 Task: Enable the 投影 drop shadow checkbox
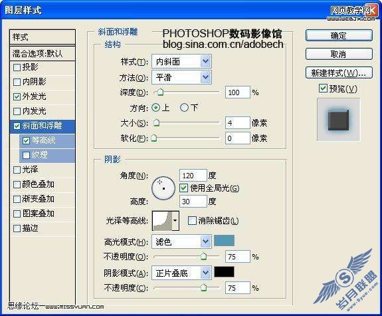17,67
